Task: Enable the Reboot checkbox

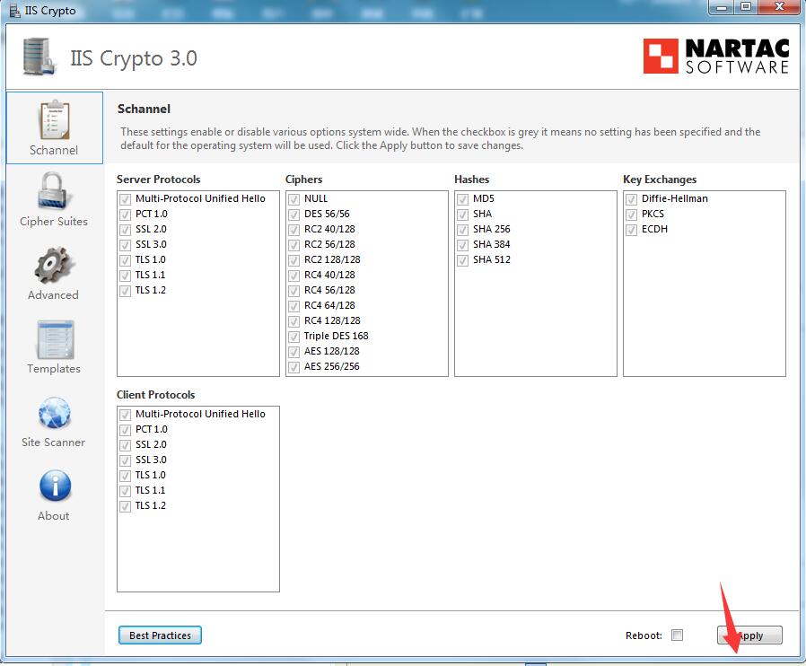Action: [x=678, y=635]
